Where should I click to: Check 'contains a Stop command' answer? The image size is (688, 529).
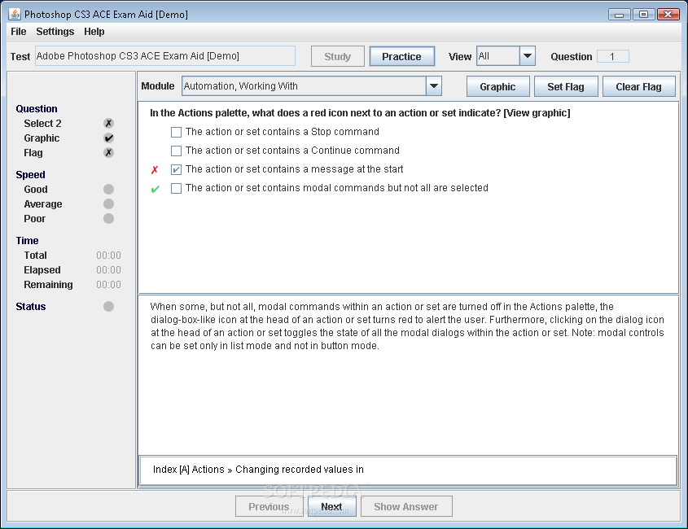pos(176,132)
